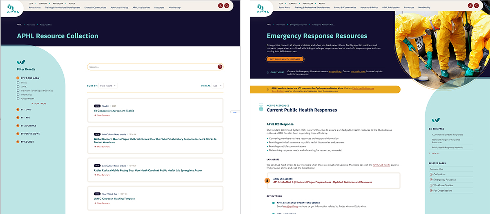The height and width of the screenshot is (214, 490).
Task: Open Focus Areas menu on left page
Action: click(34, 7)
